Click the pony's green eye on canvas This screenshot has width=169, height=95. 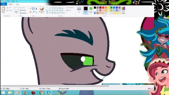click(x=88, y=61)
